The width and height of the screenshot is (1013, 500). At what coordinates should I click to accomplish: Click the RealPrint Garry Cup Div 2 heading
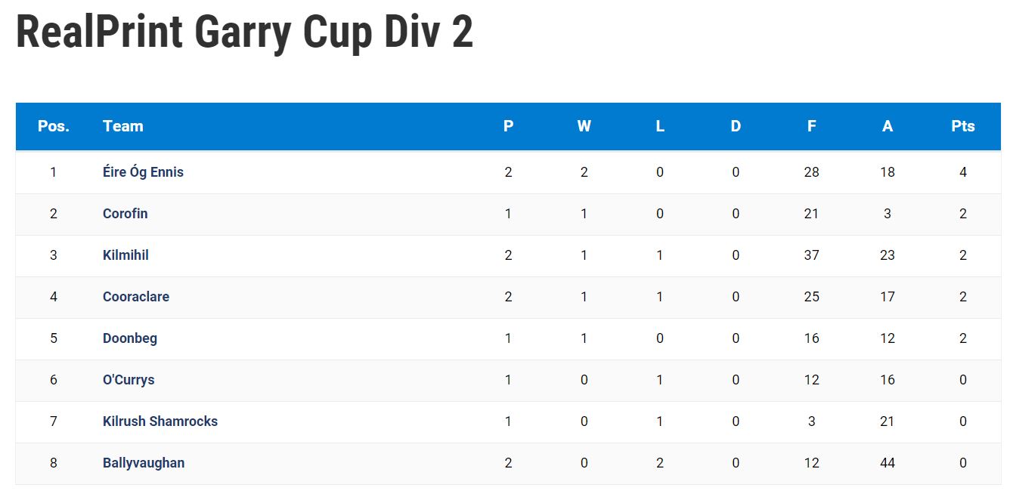tap(244, 32)
